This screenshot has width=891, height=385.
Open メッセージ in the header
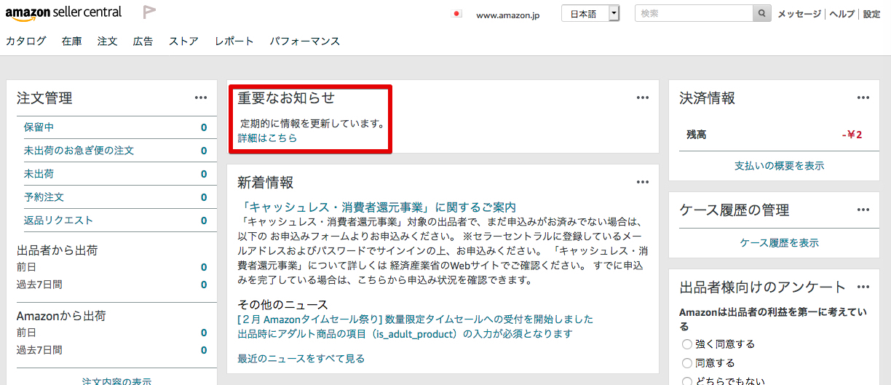799,14
